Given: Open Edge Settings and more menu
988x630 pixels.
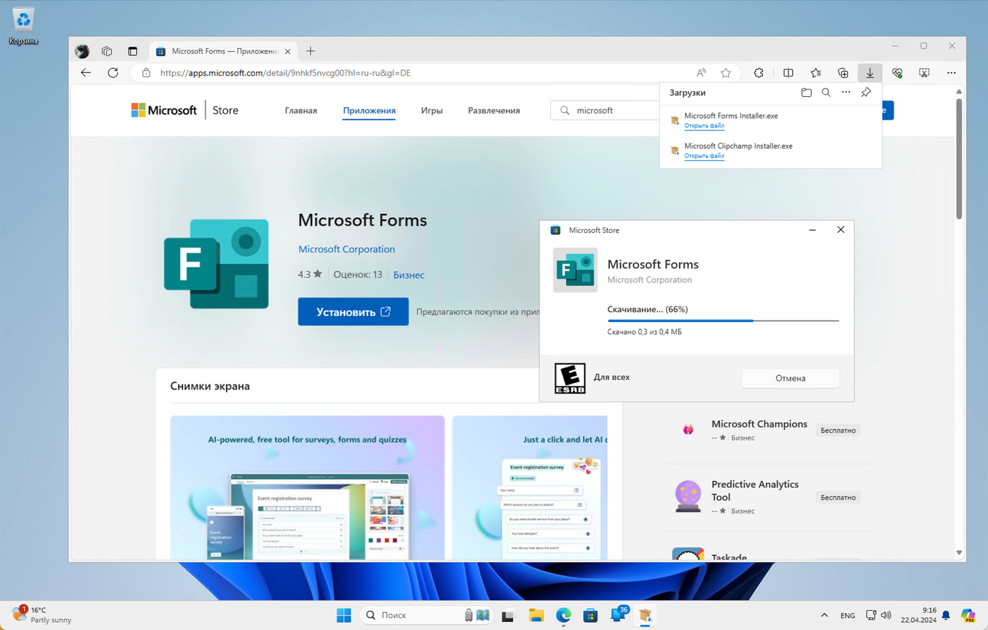Looking at the screenshot, I should pyautogui.click(x=951, y=73).
